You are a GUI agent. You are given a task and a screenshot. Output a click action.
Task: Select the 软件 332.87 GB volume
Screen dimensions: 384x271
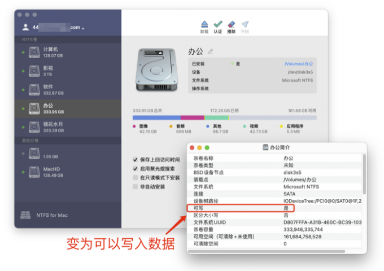68,90
